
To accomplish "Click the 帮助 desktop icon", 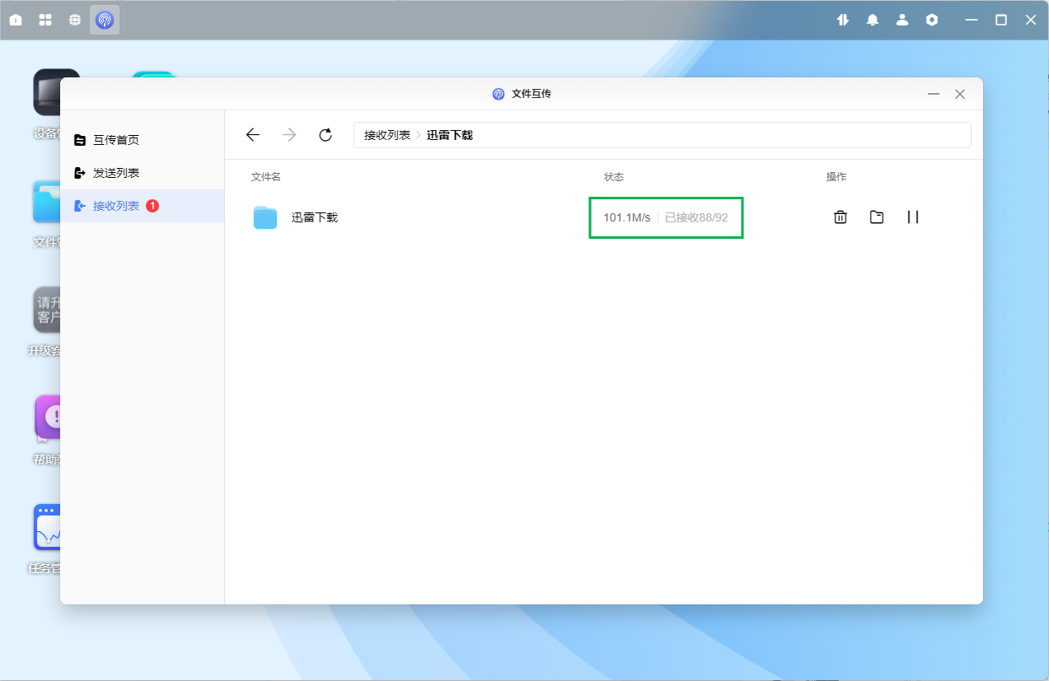I will [x=48, y=417].
